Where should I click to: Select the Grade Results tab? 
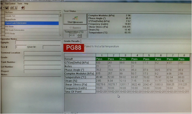click(x=72, y=41)
